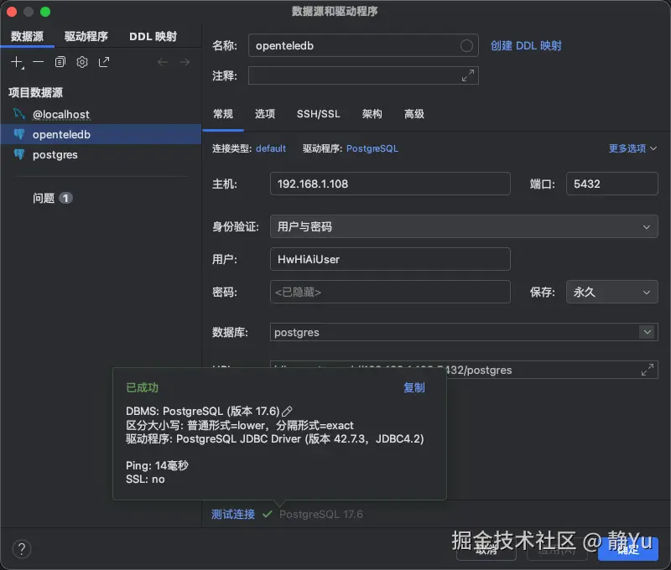The width and height of the screenshot is (671, 570).
Task: Click the 主机 host input field
Action: tap(390, 184)
